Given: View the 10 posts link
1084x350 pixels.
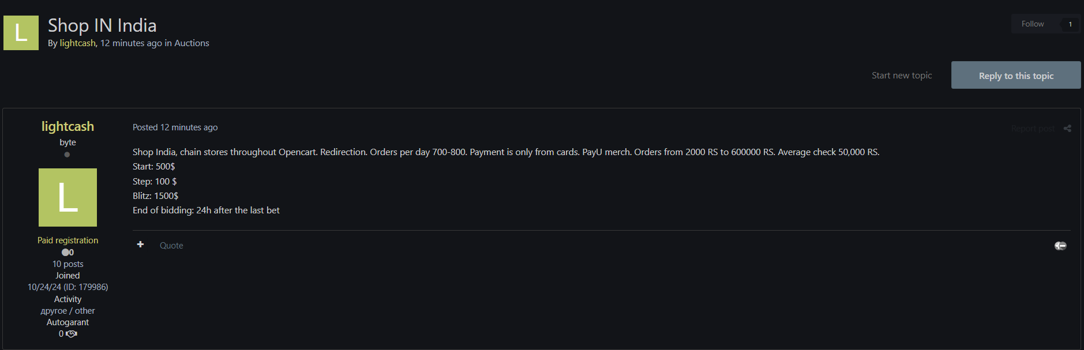Looking at the screenshot, I should (x=67, y=264).
